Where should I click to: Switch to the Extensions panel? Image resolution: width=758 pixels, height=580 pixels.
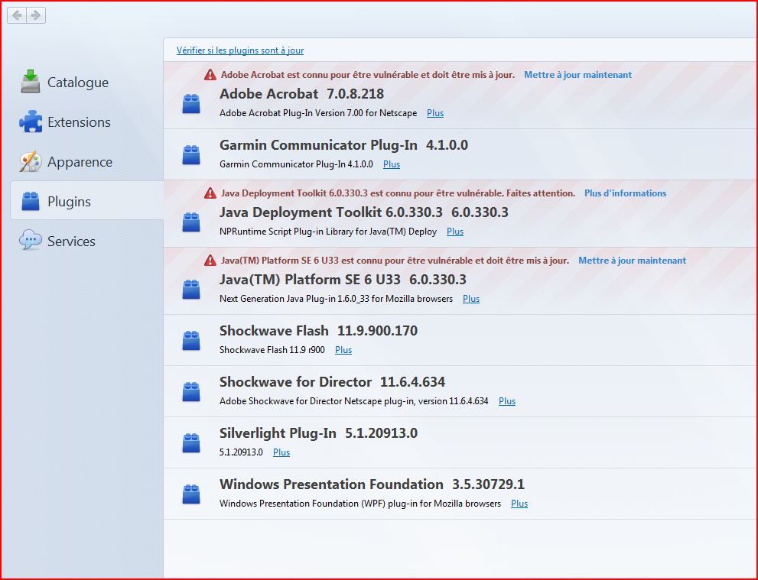pyautogui.click(x=78, y=122)
